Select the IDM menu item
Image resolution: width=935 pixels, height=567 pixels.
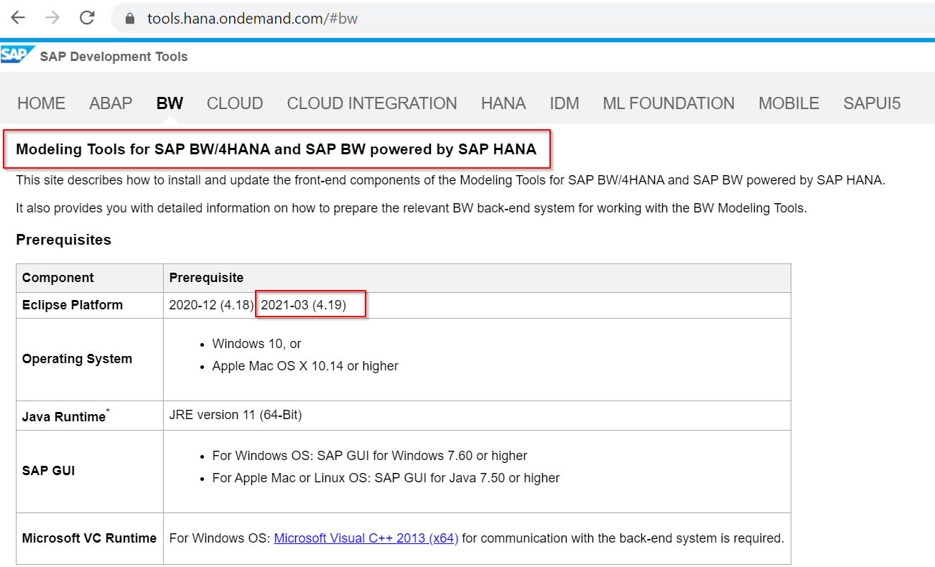click(x=564, y=103)
